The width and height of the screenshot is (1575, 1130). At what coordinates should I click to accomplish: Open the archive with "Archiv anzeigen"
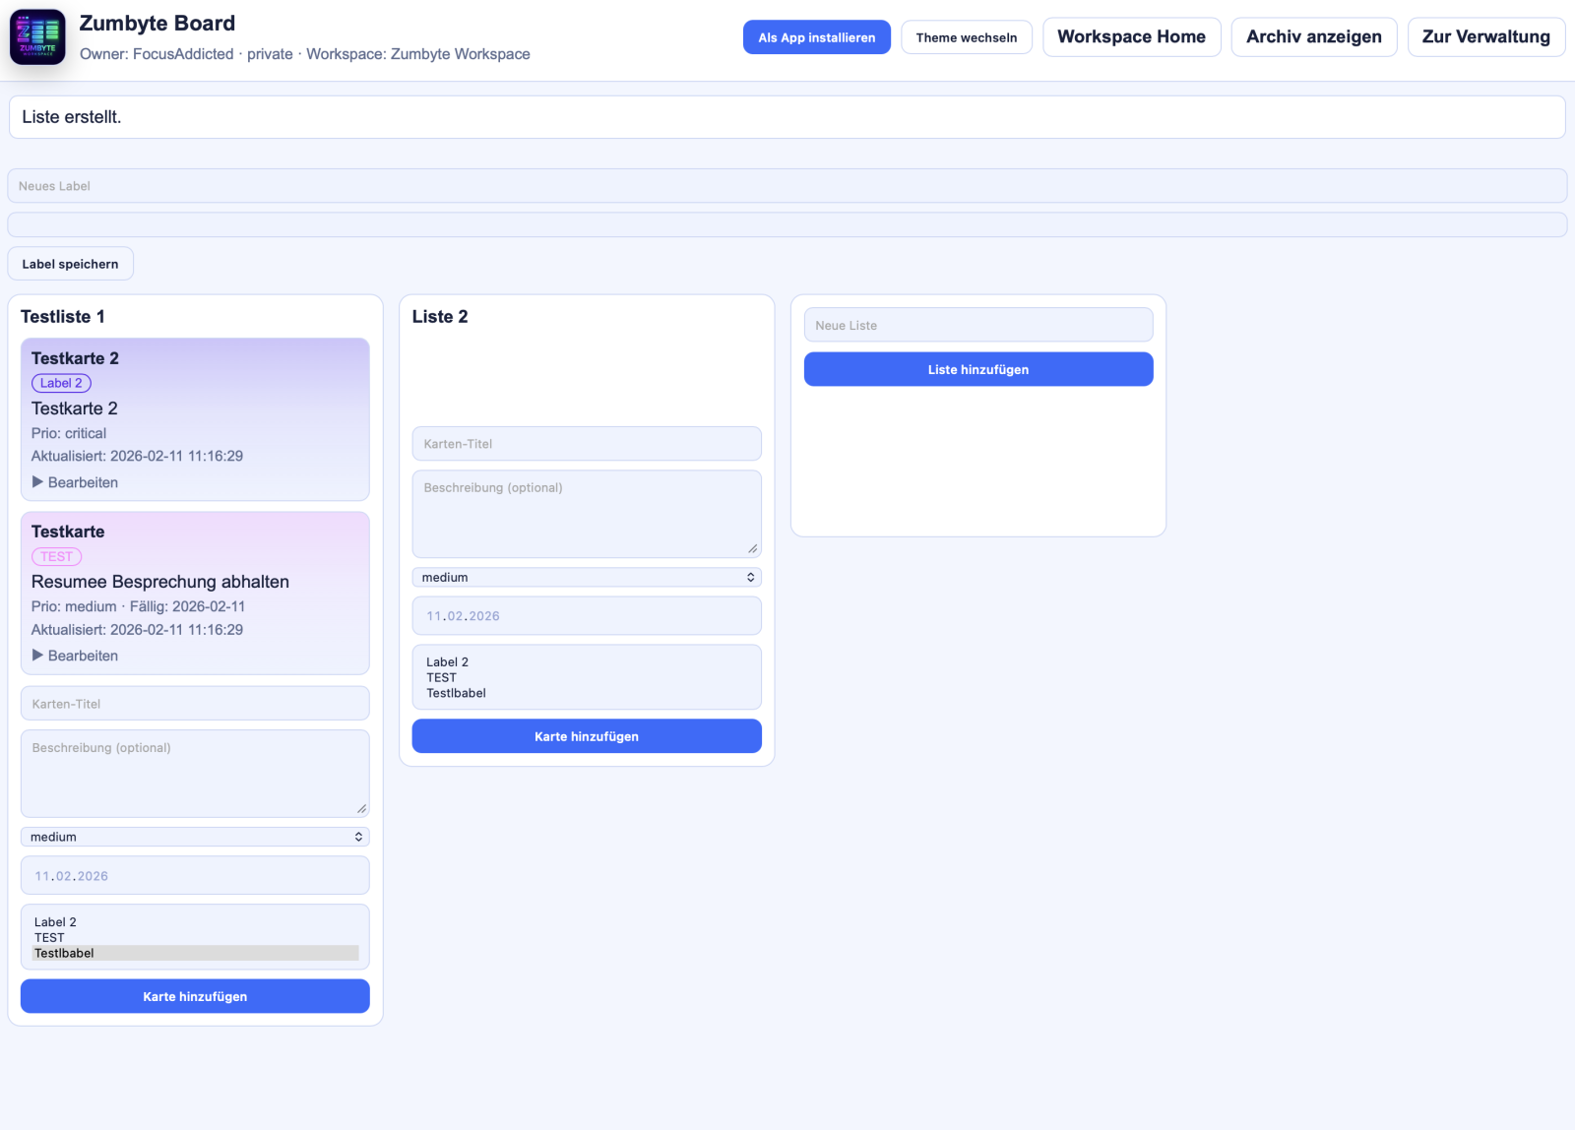(1313, 36)
